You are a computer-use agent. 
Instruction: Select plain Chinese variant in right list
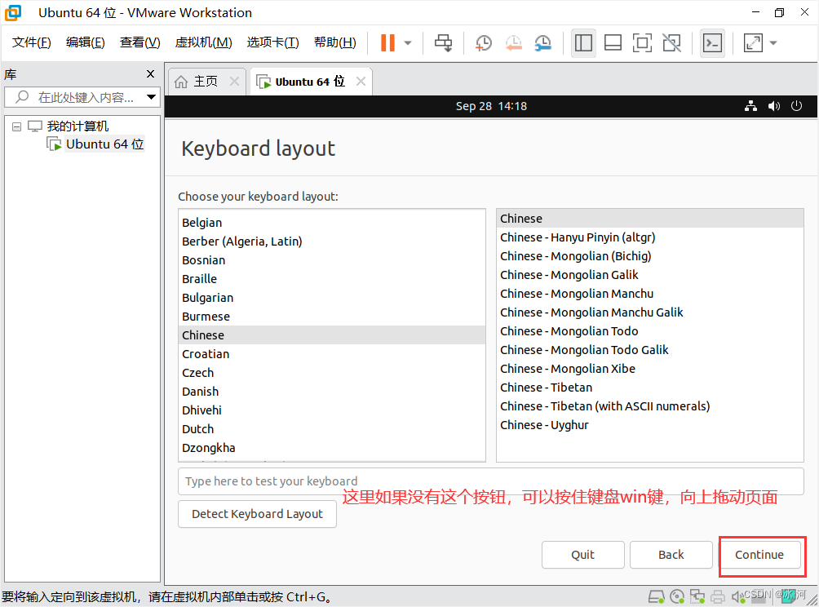[650, 219]
